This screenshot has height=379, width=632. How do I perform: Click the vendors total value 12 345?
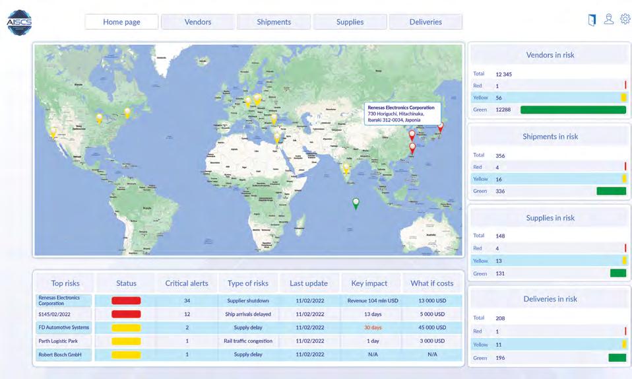tap(503, 74)
